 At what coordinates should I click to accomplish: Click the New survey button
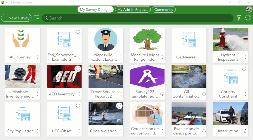(16, 18)
